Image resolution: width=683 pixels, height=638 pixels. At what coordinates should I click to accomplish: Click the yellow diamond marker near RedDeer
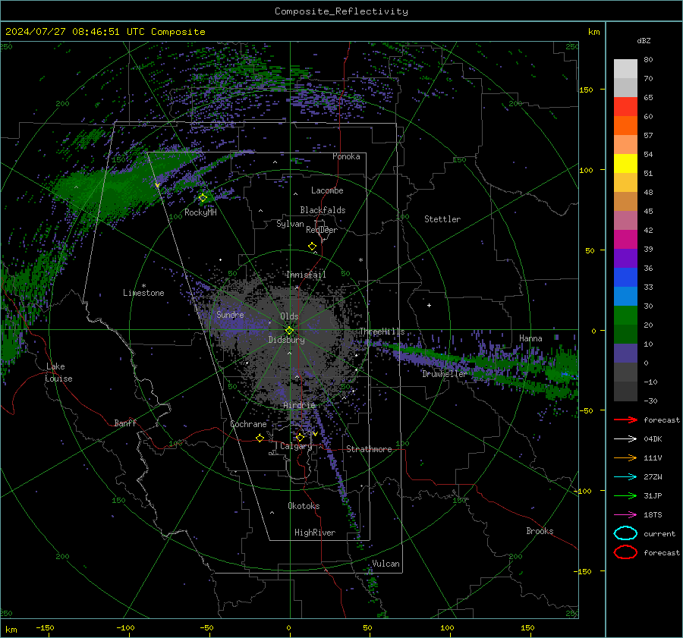[312, 247]
